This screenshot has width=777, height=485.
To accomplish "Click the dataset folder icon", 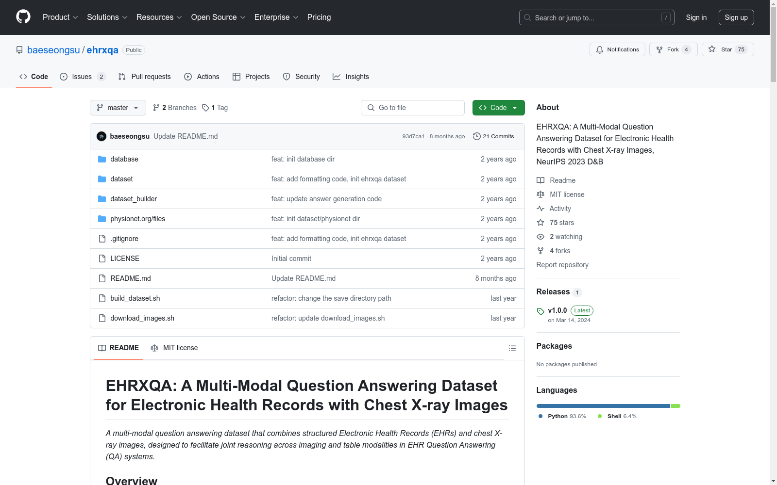I will (x=102, y=179).
